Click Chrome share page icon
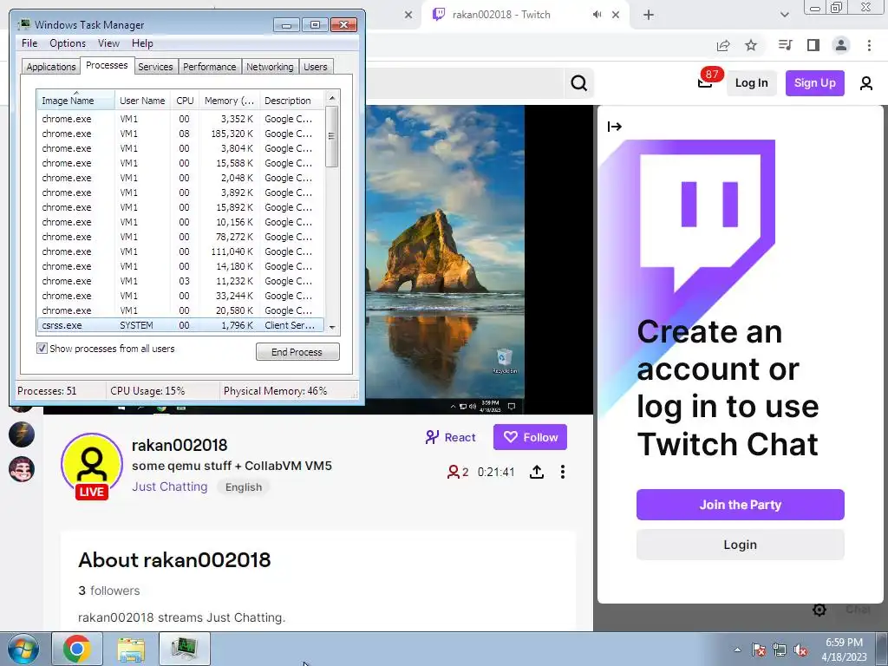The width and height of the screenshot is (888, 666). pos(723,45)
